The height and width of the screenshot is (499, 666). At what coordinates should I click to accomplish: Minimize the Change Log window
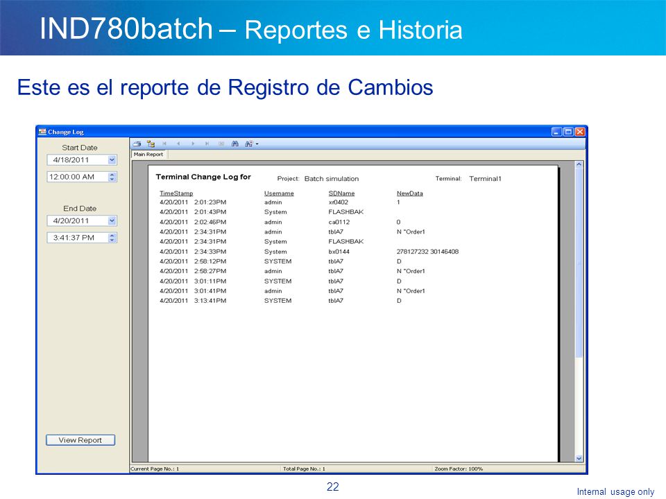coord(557,132)
